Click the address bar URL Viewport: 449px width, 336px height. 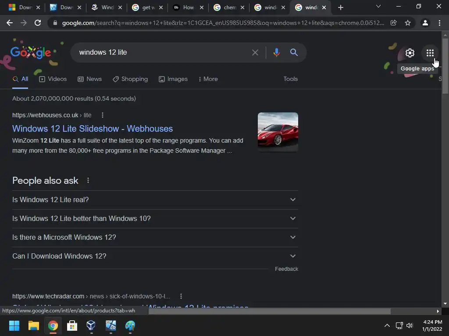click(x=223, y=23)
